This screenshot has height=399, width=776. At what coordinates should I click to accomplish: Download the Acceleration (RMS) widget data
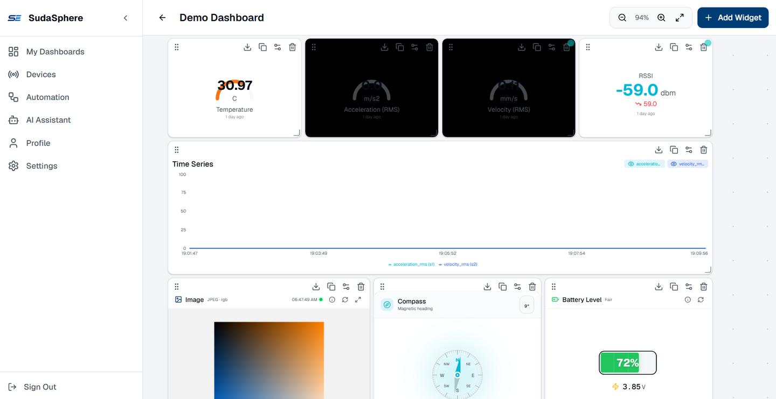coord(384,47)
